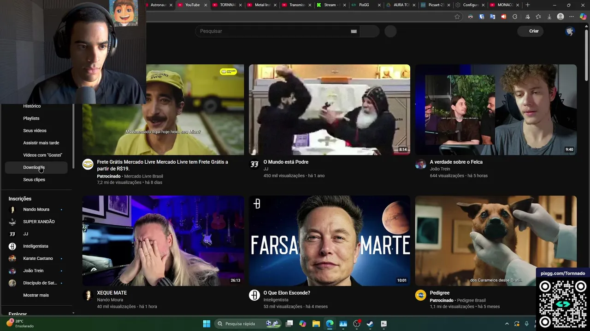
Task: Switch to the Astronaut tab
Action: (x=158, y=5)
